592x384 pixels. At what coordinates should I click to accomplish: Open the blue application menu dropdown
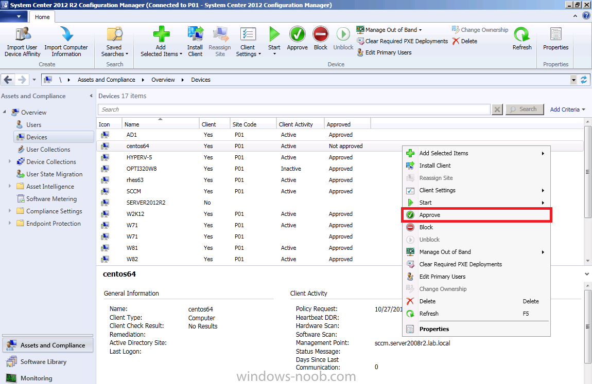click(13, 16)
